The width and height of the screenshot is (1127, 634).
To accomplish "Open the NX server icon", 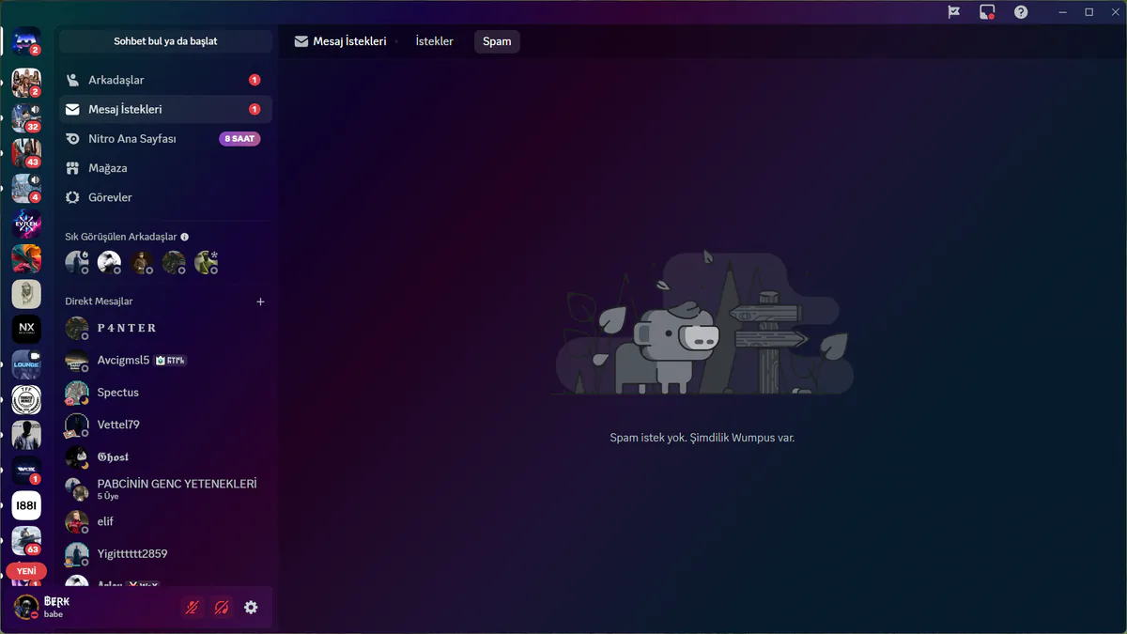I will 26,329.
